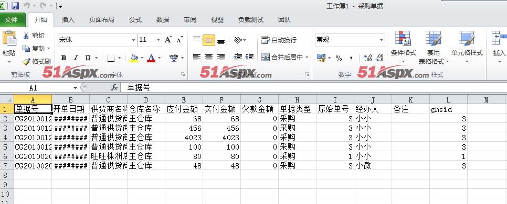Image resolution: width=507 pixels, height=204 pixels.
Task: Click cell containing 旺旺株洲店
Action: coord(108,156)
